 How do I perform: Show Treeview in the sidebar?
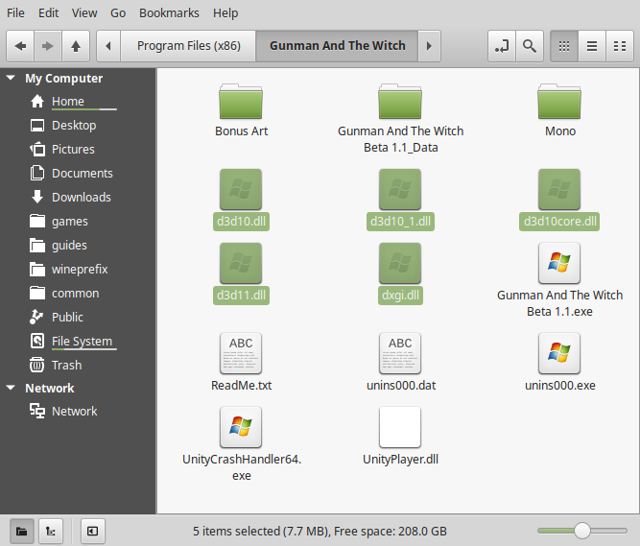coord(51,532)
